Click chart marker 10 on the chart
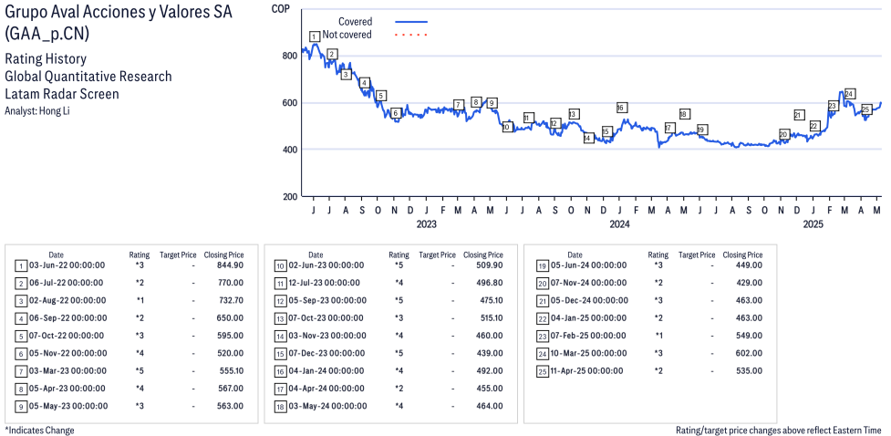Screen dimensions: 891x436 (507, 128)
